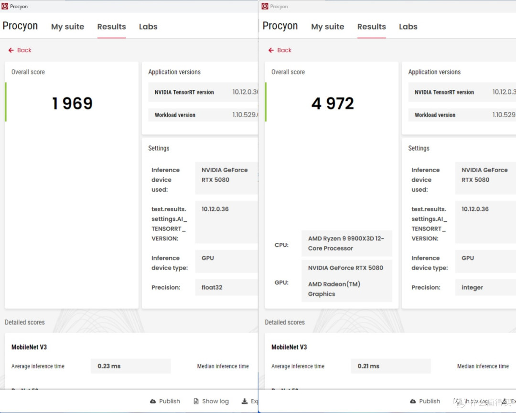The height and width of the screenshot is (413, 516).
Task: Click the 'MobileNet V3' heading in the right window
Action: point(289,347)
